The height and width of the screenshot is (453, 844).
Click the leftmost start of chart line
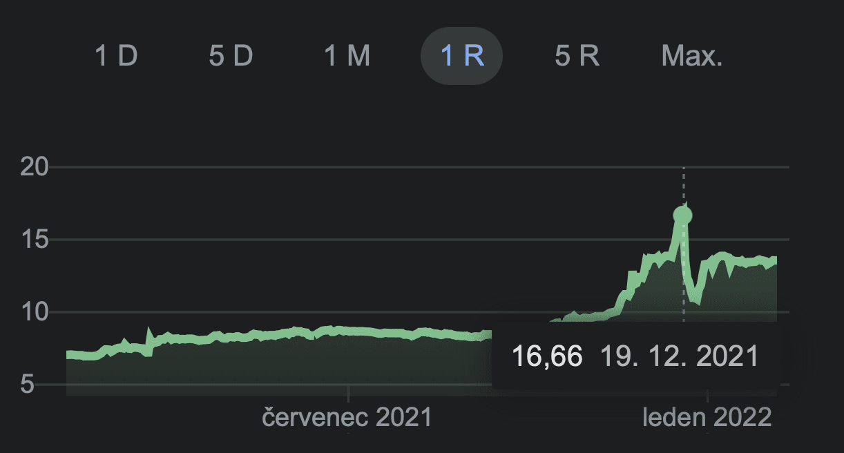coord(68,354)
